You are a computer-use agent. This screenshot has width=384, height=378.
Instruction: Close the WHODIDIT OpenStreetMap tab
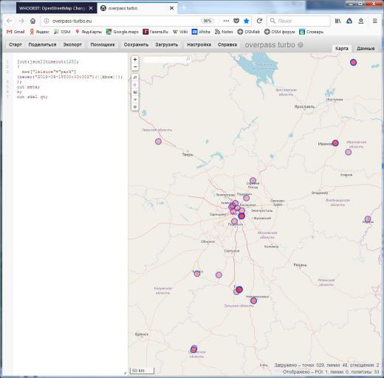91,8
